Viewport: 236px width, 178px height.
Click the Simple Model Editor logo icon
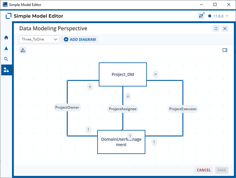[x=9, y=16]
